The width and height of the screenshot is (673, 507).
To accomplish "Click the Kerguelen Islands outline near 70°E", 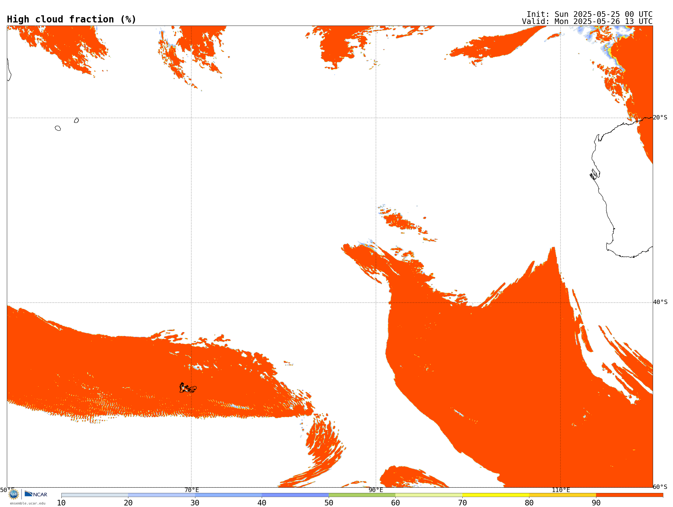I will (x=188, y=388).
